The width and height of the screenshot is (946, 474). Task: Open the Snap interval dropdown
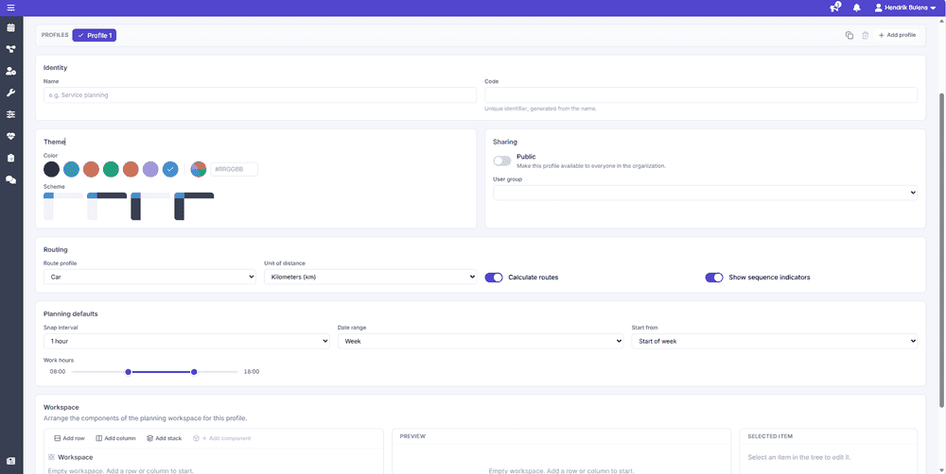point(186,341)
